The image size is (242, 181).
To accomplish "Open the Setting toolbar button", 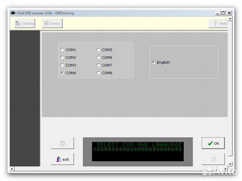I will click(x=25, y=23).
